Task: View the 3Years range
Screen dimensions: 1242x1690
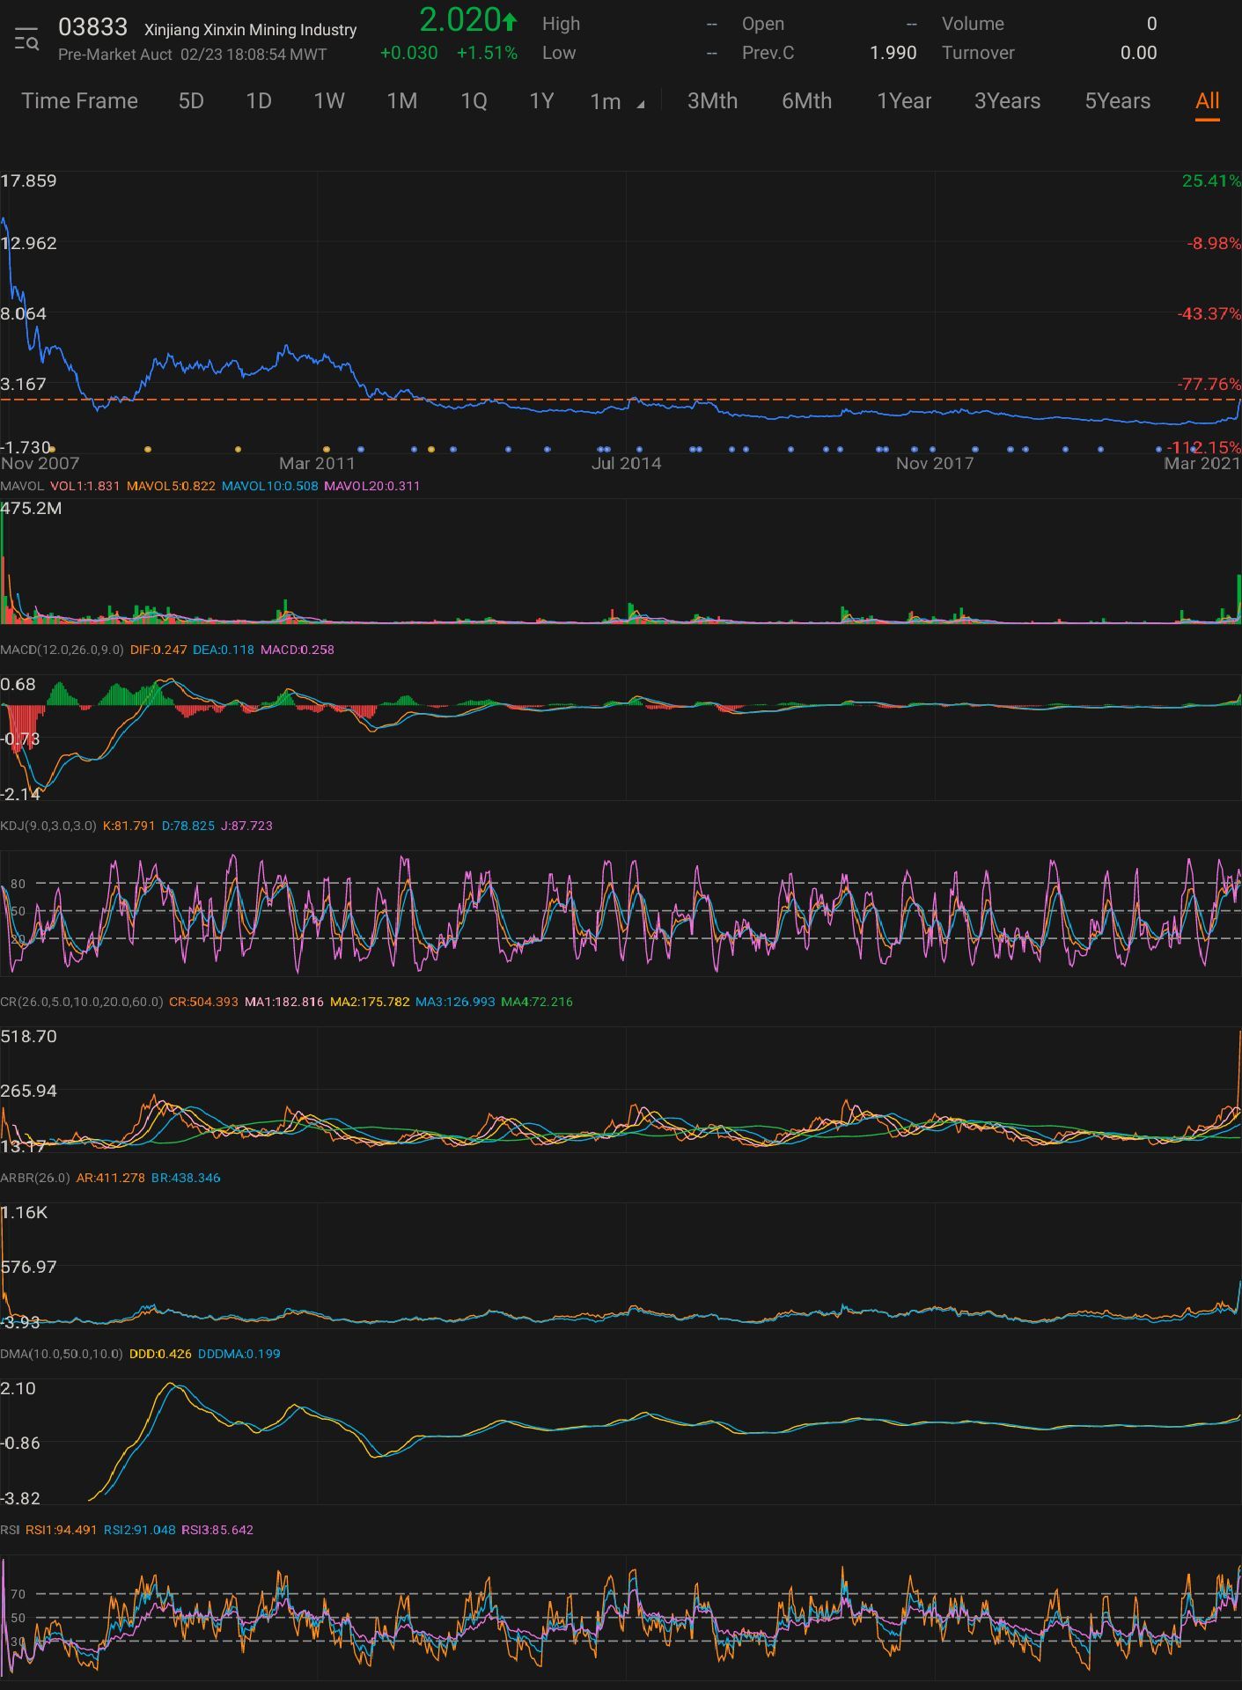Action: point(1007,101)
